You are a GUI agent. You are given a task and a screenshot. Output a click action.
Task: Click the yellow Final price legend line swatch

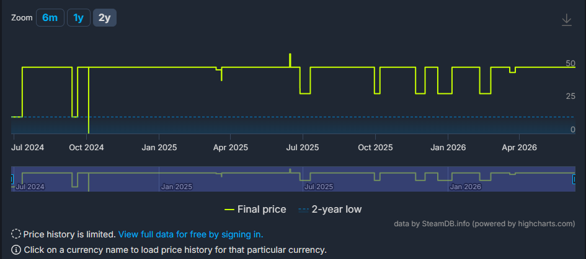coord(229,210)
